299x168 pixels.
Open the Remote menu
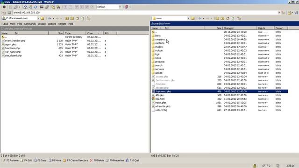(x=62, y=24)
